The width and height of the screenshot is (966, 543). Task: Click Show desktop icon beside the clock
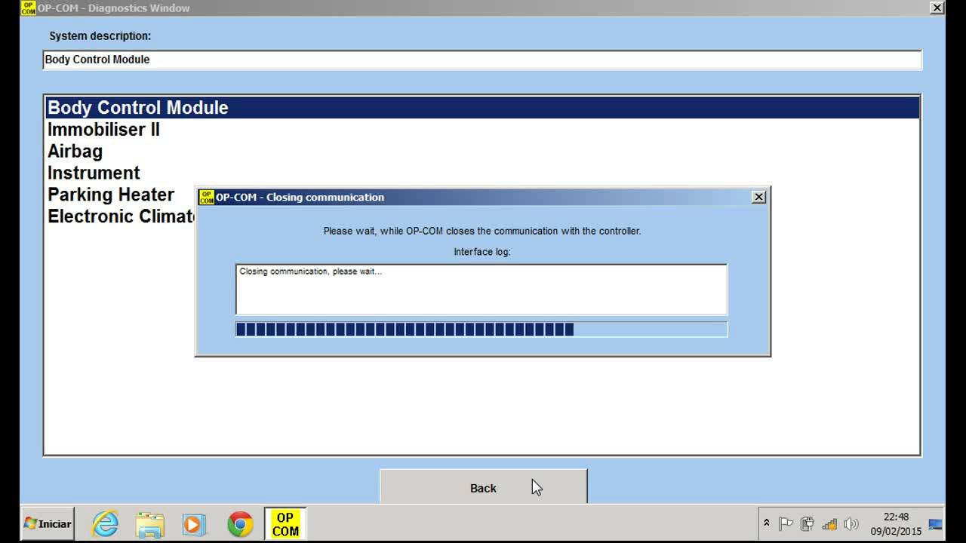936,523
